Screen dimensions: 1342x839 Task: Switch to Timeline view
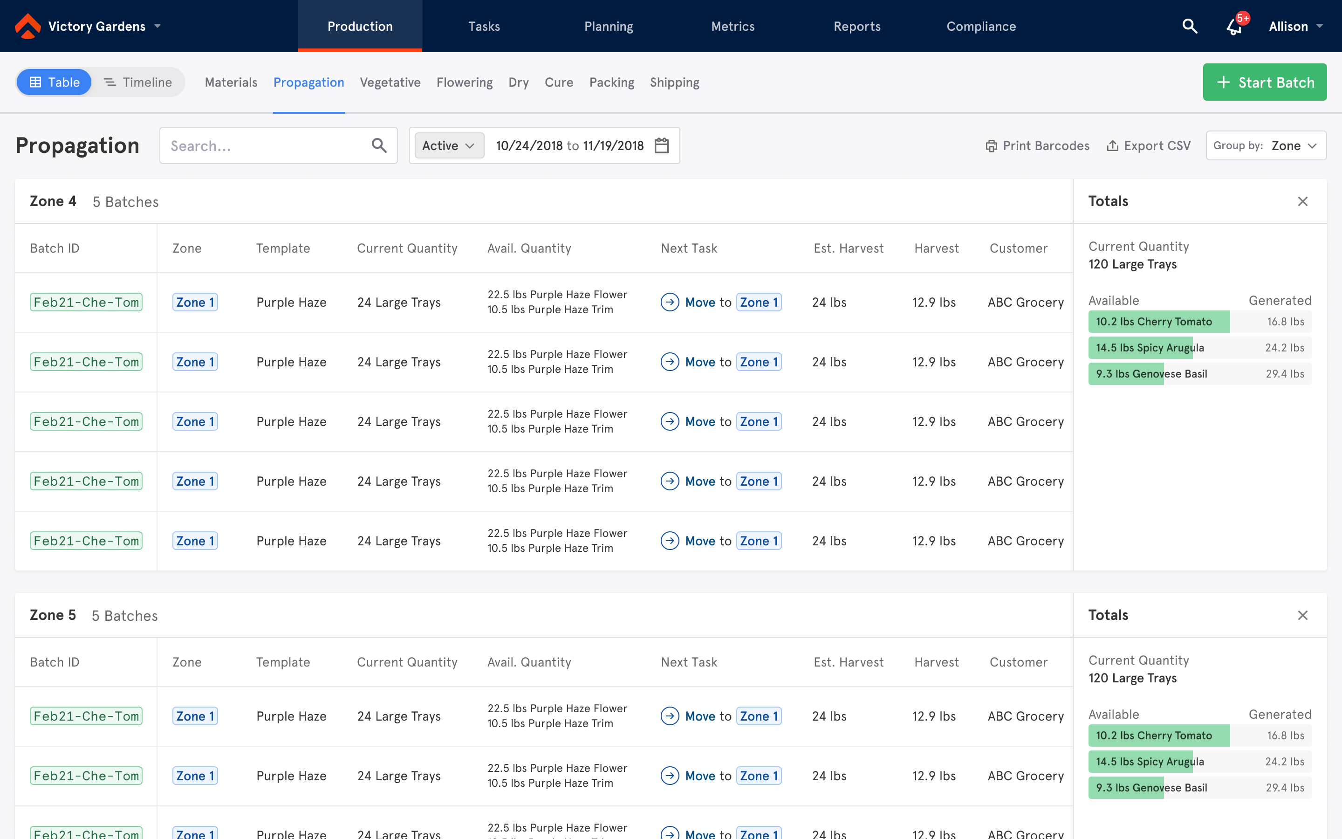[138, 82]
